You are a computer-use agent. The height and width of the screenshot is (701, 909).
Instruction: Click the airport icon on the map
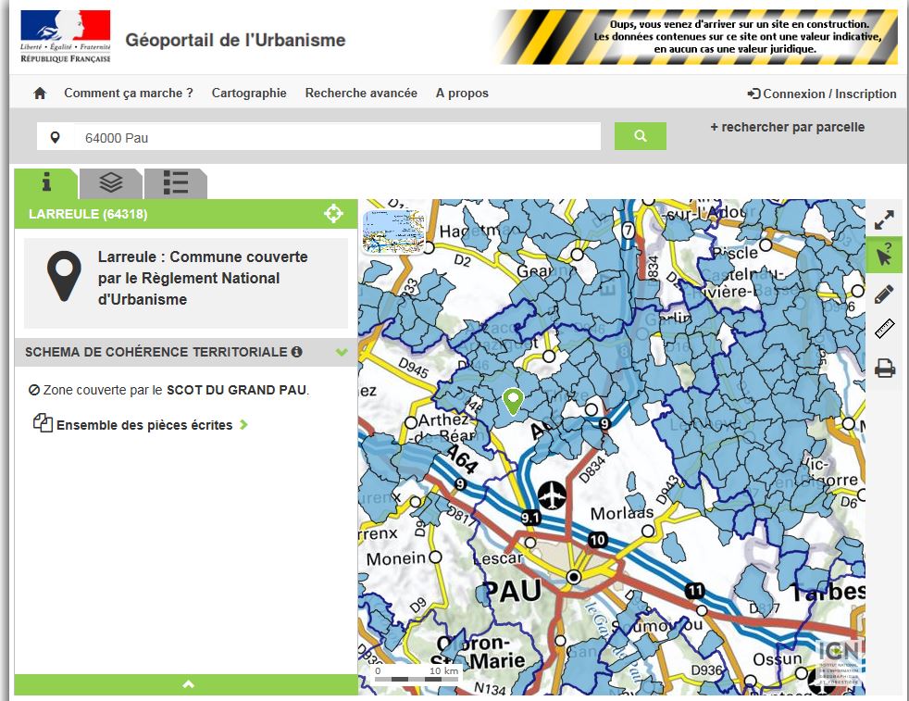tap(552, 495)
